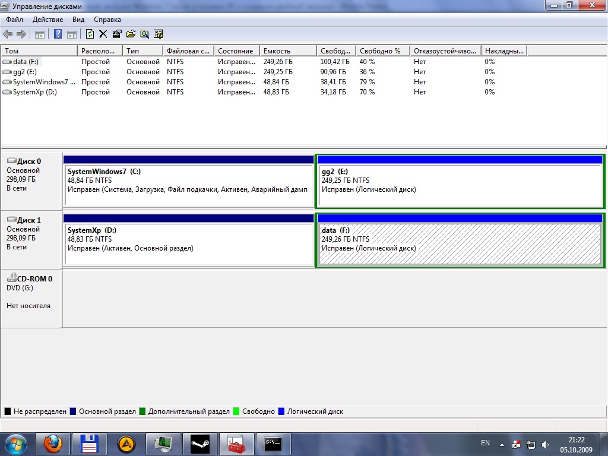Viewport: 608px width, 456px height.
Task: Click the Refresh disks icon
Action: click(x=90, y=34)
